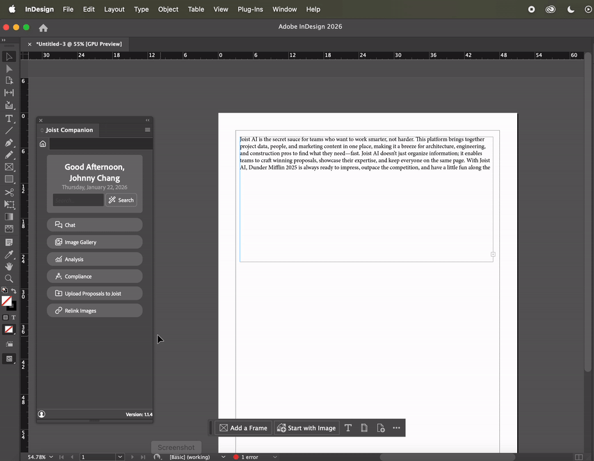Viewport: 594px width, 461px height.
Task: Select the Gap tool
Action: 9,93
